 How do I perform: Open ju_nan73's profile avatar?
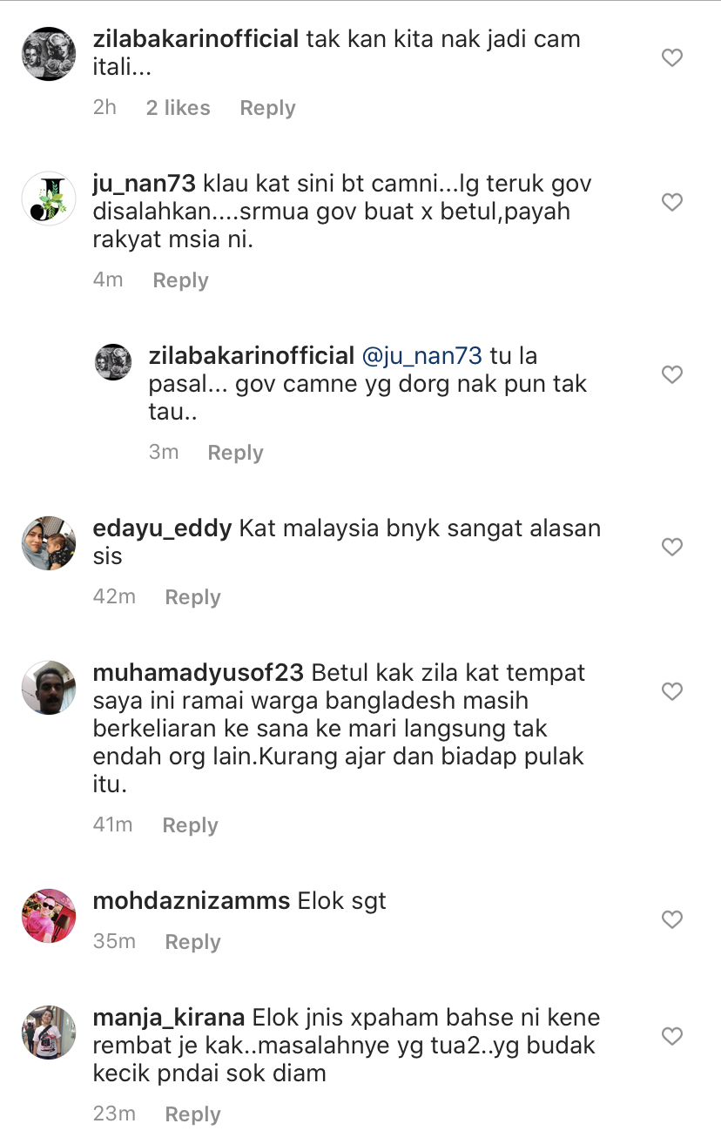49,198
